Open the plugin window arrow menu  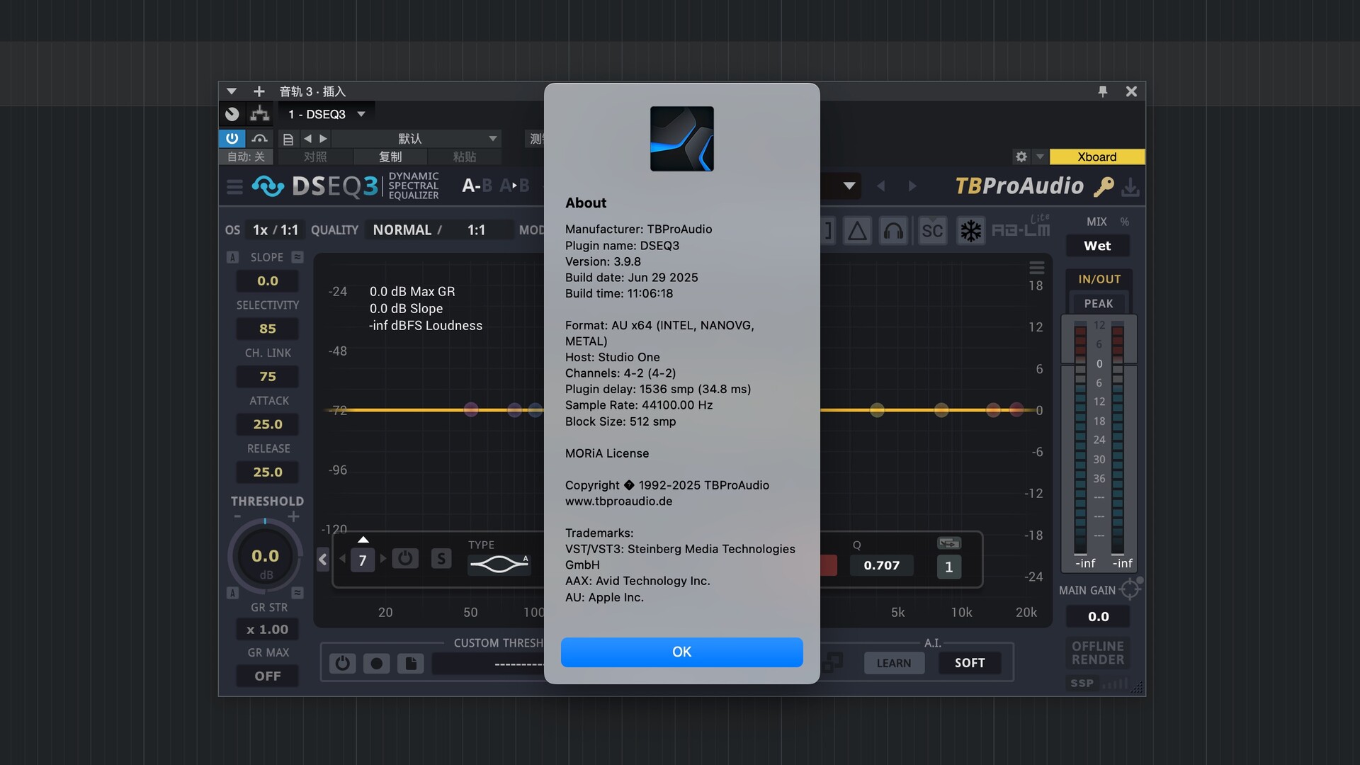(x=232, y=91)
